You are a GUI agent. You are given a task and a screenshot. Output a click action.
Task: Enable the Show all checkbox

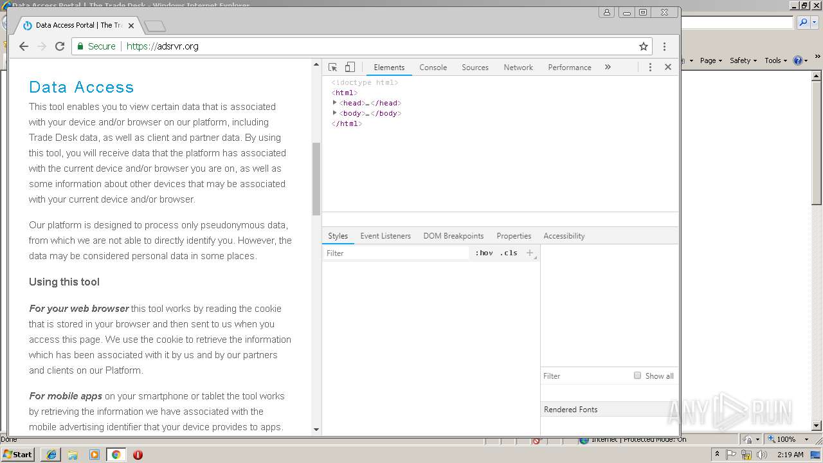[x=637, y=376]
